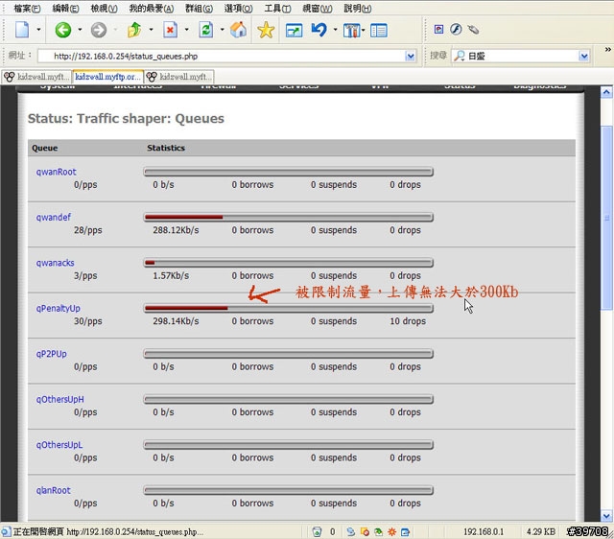Refresh the page with the green arrows icon

(205, 30)
